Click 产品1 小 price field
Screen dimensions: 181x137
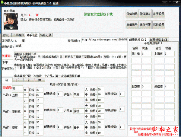pos(40,100)
